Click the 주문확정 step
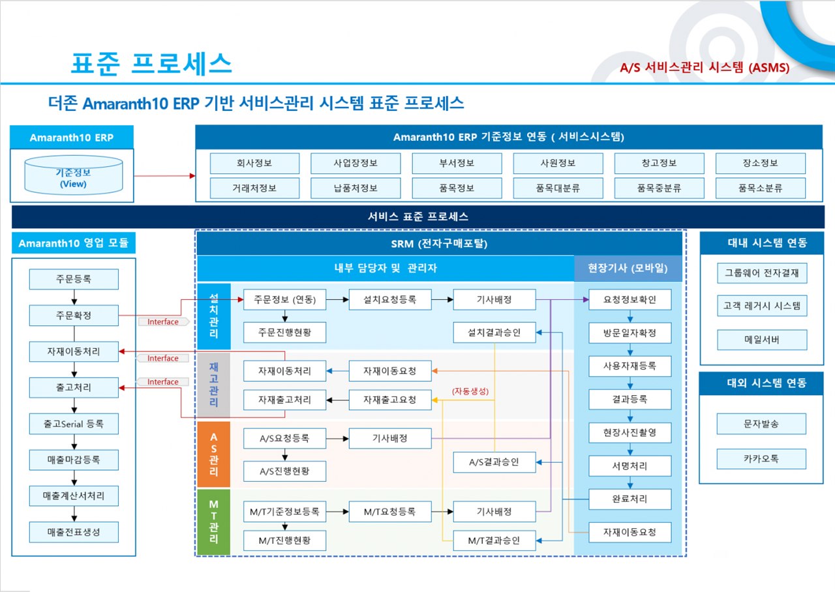Image resolution: width=835 pixels, height=592 pixels. [x=74, y=316]
